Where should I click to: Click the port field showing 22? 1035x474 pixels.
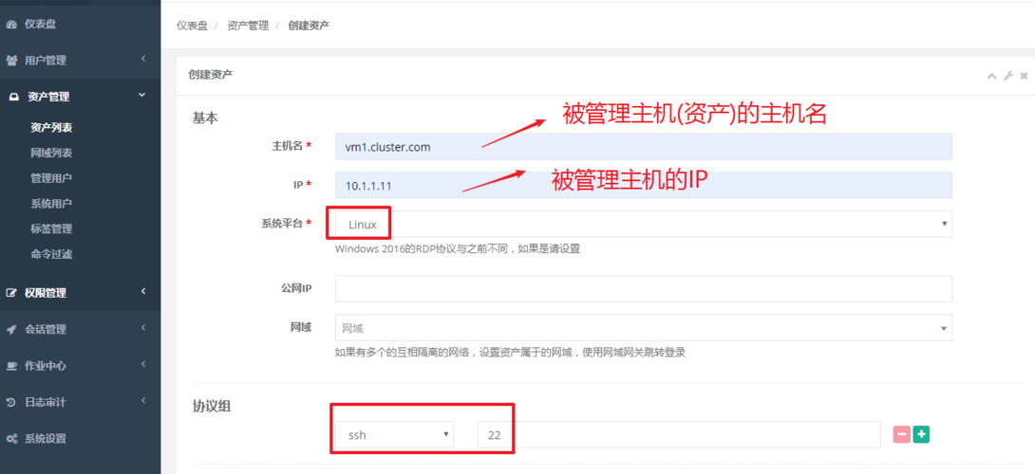679,434
